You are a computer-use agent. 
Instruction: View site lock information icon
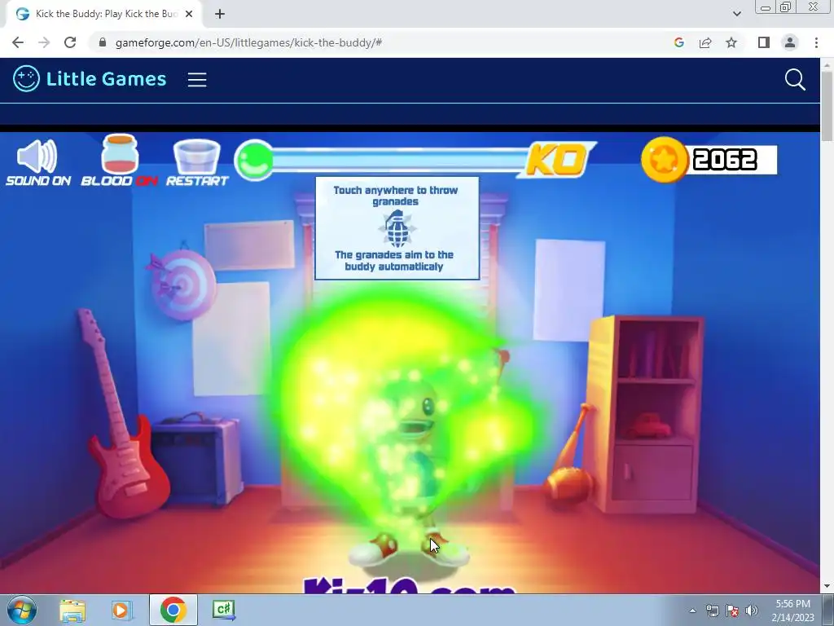[x=102, y=42]
